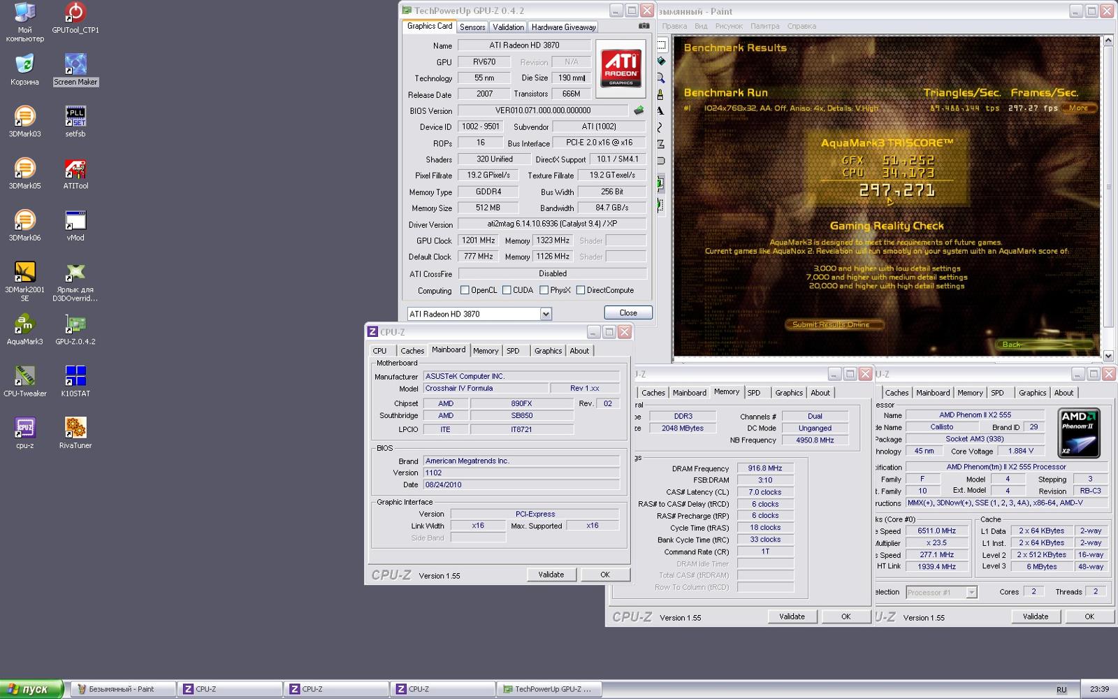Select the Paint fill bucket tool
Image resolution: width=1118 pixels, height=699 pixels.
(661, 62)
